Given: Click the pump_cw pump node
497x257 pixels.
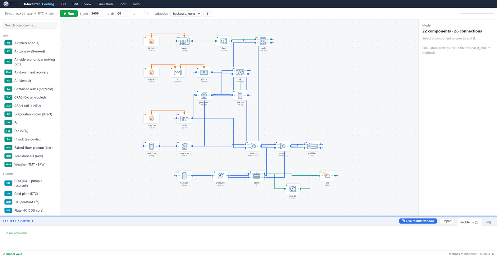Looking at the screenshot, I should point(220,176).
